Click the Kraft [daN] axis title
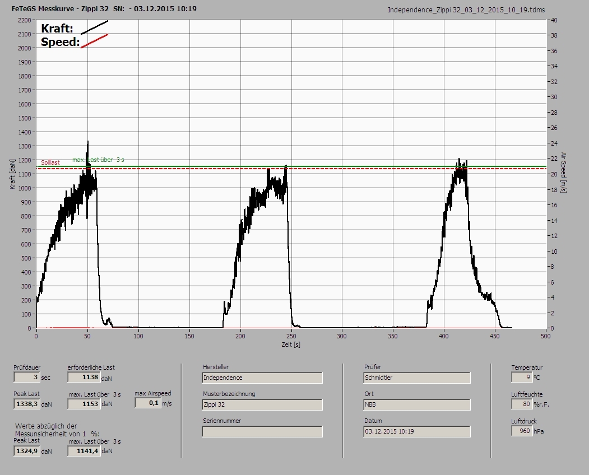This screenshot has height=475, width=589. click(12, 174)
